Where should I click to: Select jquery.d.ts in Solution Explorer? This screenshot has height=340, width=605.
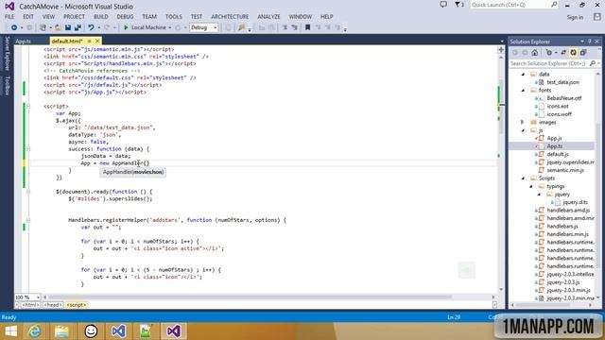575,202
